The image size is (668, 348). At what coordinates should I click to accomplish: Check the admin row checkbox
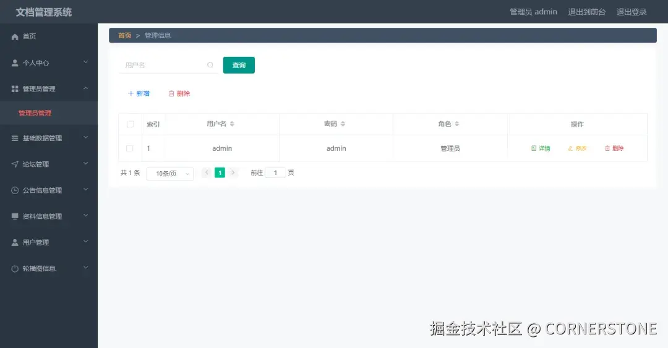(129, 148)
